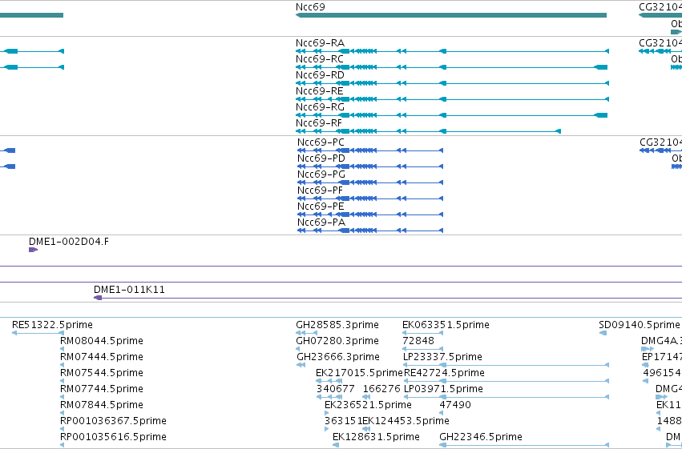The width and height of the screenshot is (682, 449).
Task: Click the Ncc69-RE transcript label
Action: [x=320, y=91]
